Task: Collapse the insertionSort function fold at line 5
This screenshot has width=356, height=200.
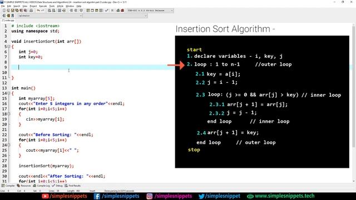Action: 9,47
